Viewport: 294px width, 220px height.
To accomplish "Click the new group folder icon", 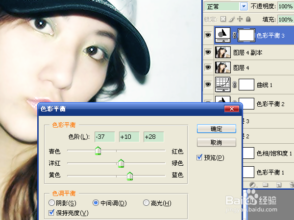I will coord(265,185).
